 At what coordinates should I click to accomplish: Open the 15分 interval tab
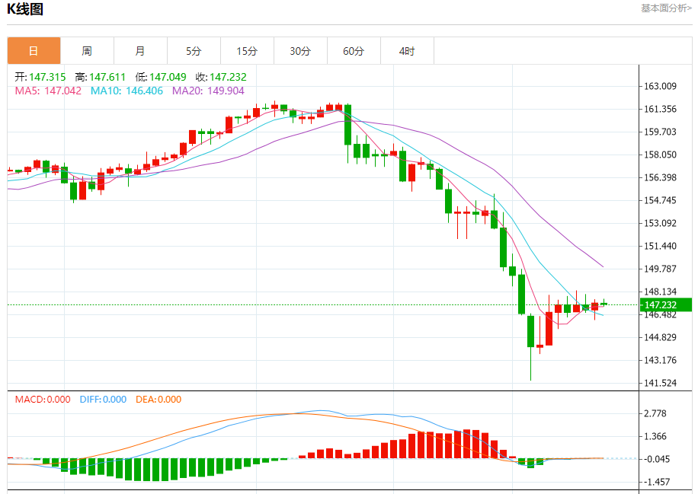click(x=247, y=51)
